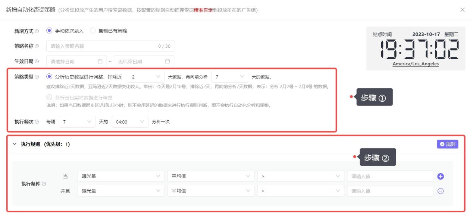Open the start date picker 请选择日期

point(76,61)
